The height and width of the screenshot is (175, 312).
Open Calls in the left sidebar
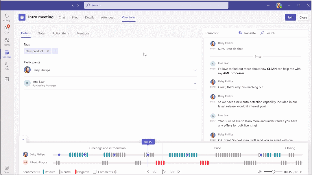7,66
